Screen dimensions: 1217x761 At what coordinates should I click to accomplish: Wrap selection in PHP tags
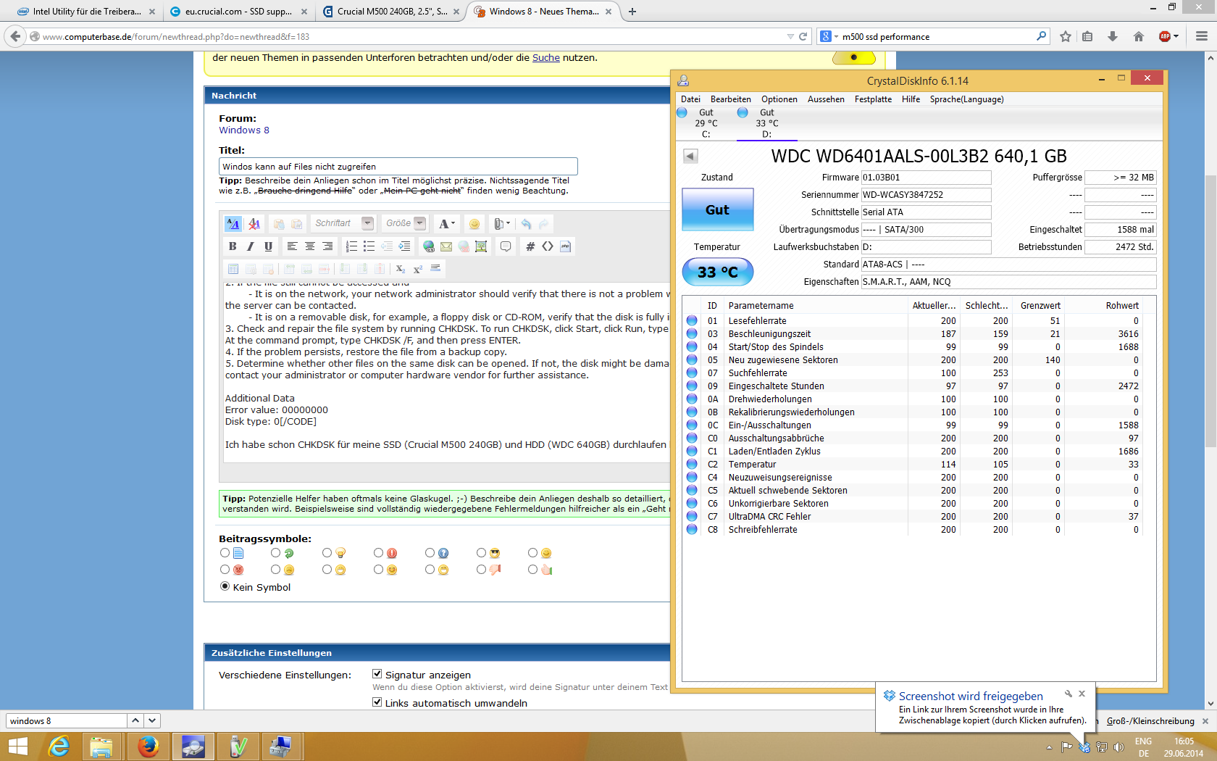click(566, 246)
